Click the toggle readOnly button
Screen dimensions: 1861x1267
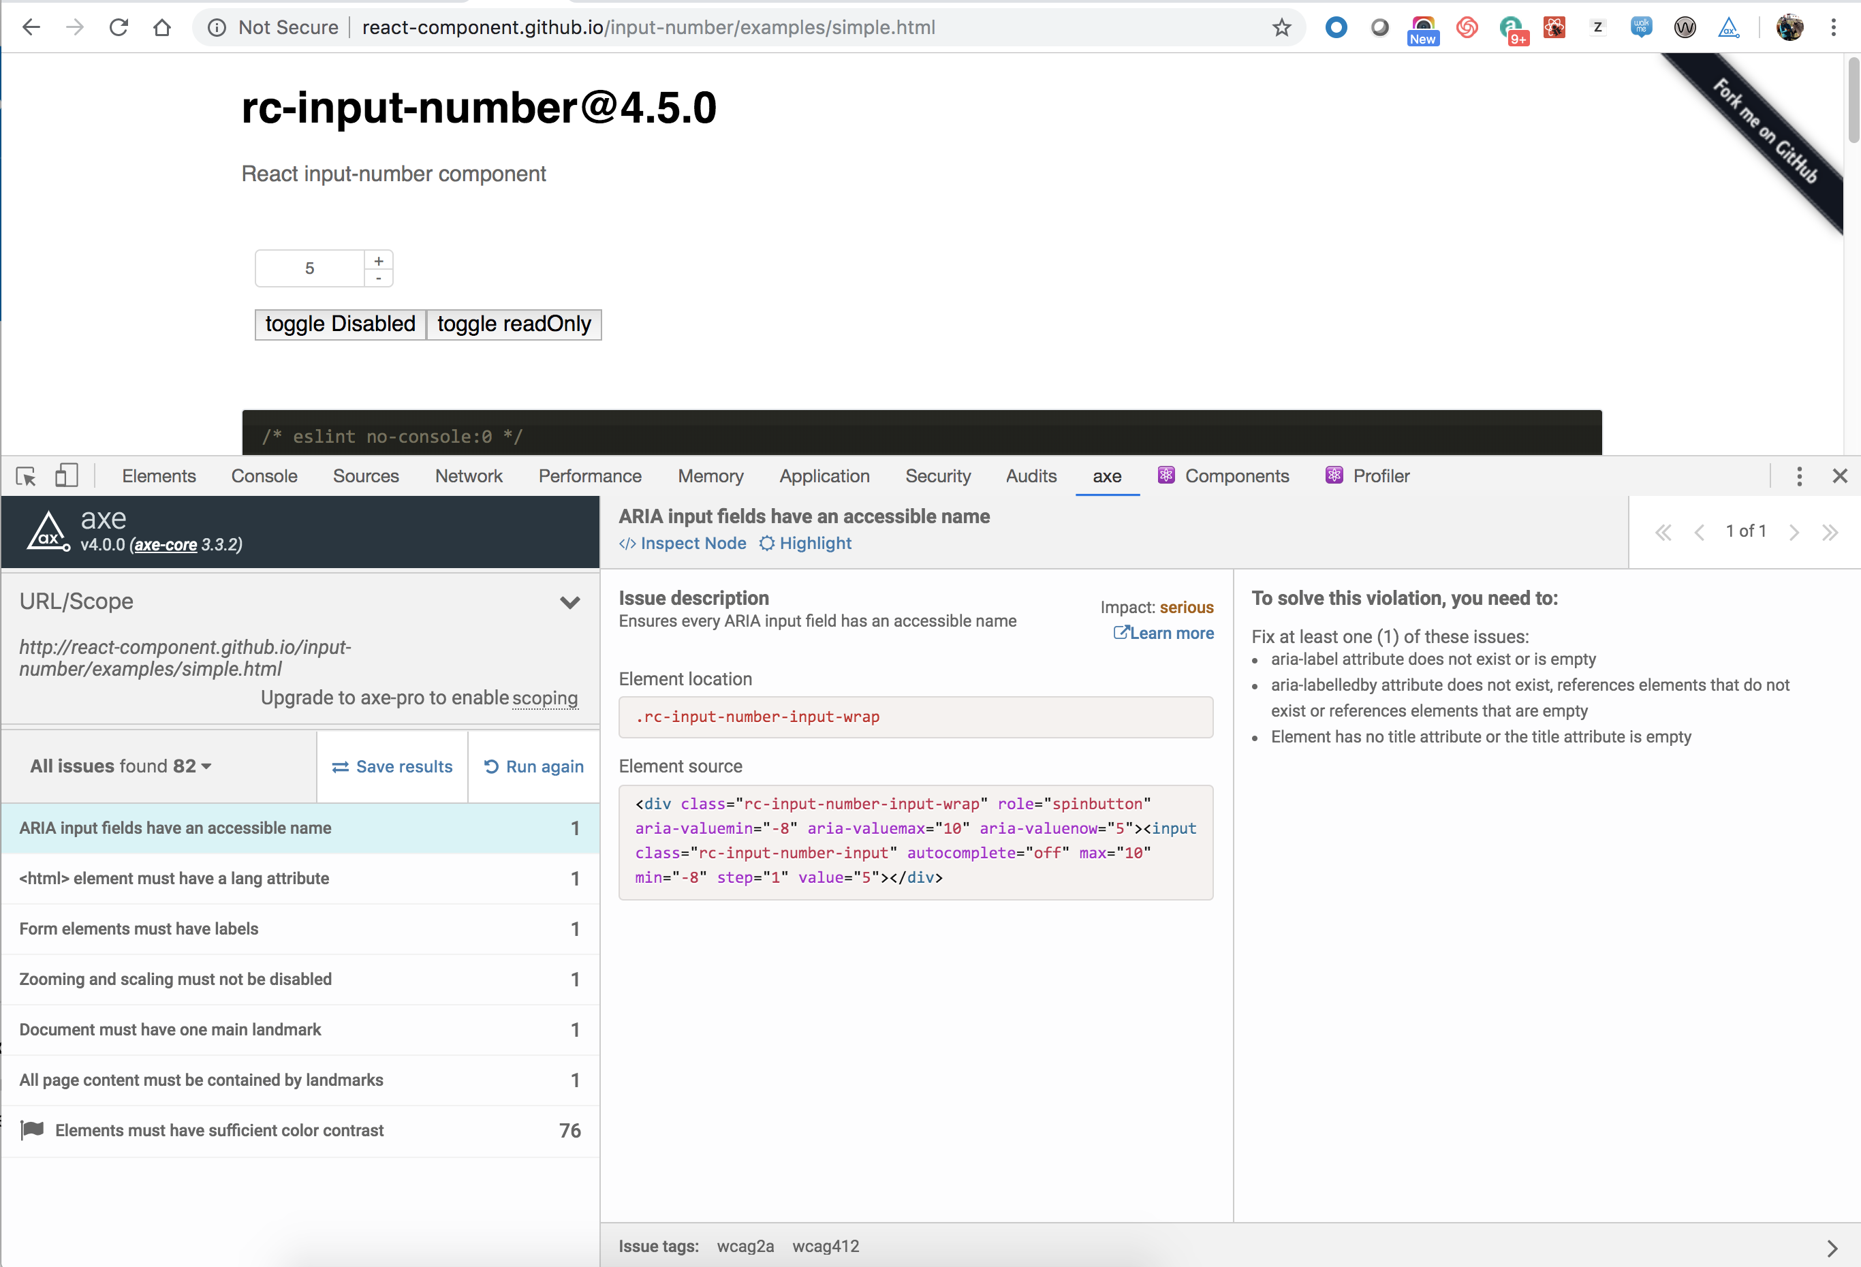[x=514, y=324]
